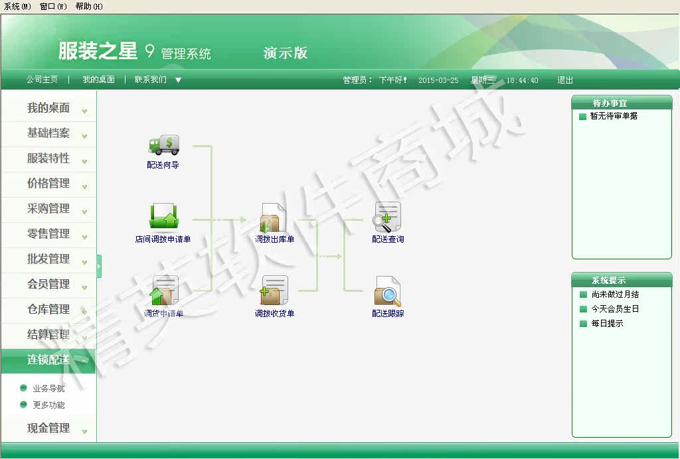The image size is (680, 459).
Task: Open the 配送向导 truck icon
Action: 163,145
